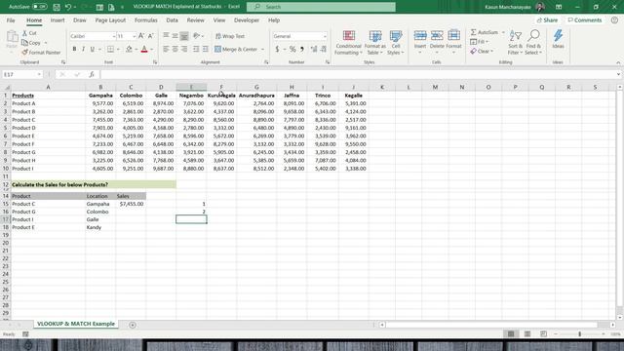
Task: Click the Insert Function fx button
Action: [91, 74]
